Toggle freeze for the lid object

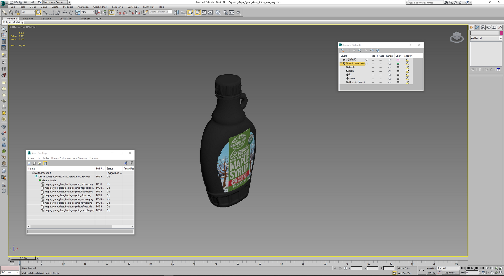[380, 75]
